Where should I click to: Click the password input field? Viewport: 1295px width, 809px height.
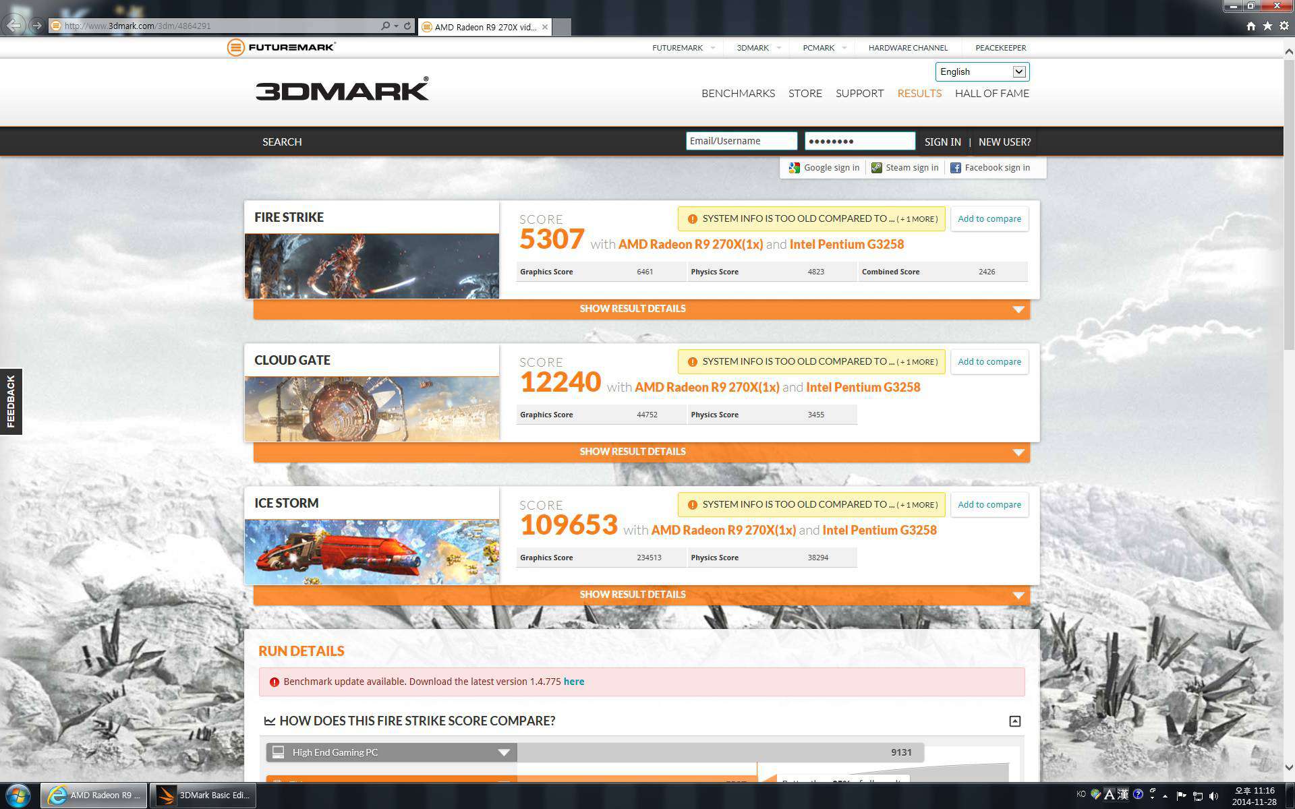[x=860, y=141]
